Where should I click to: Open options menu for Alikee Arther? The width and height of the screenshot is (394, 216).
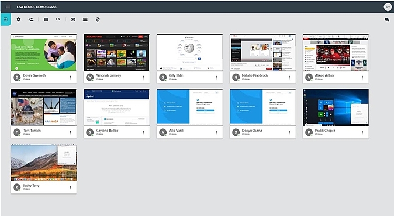362,78
